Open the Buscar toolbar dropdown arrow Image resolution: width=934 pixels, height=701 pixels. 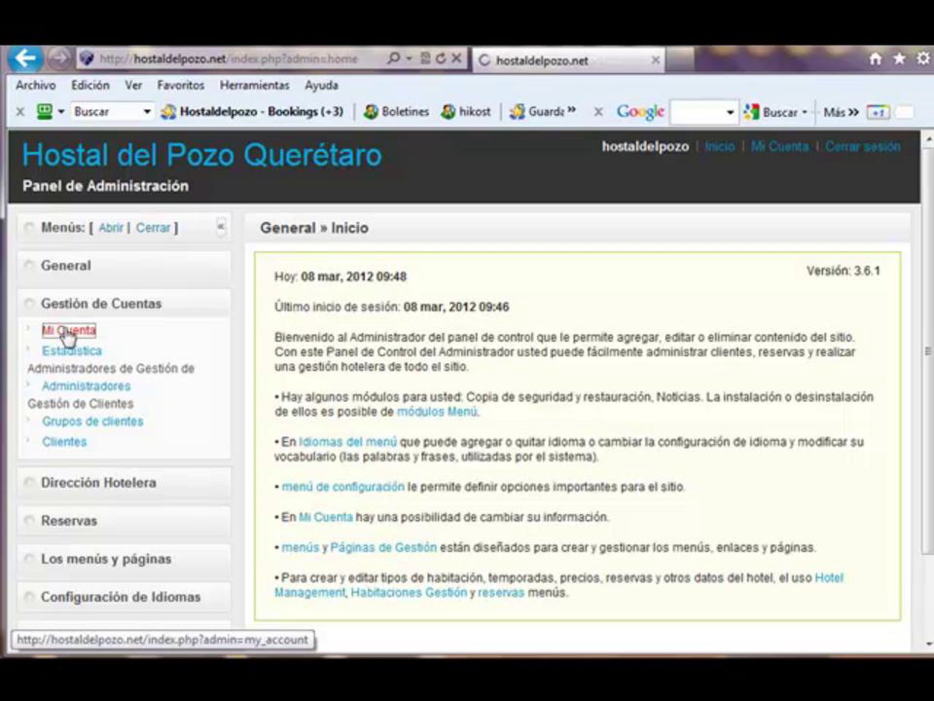[147, 111]
